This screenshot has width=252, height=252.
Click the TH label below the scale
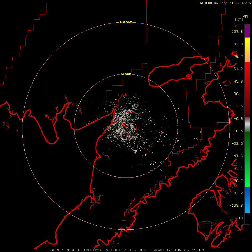(x=241, y=218)
